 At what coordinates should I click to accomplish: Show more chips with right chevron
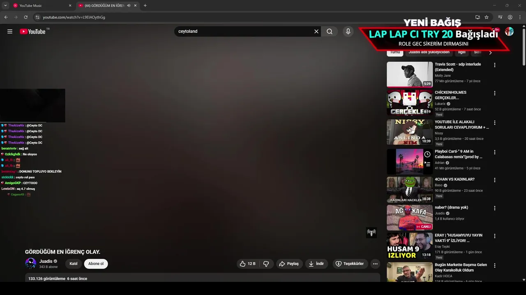pos(490,52)
